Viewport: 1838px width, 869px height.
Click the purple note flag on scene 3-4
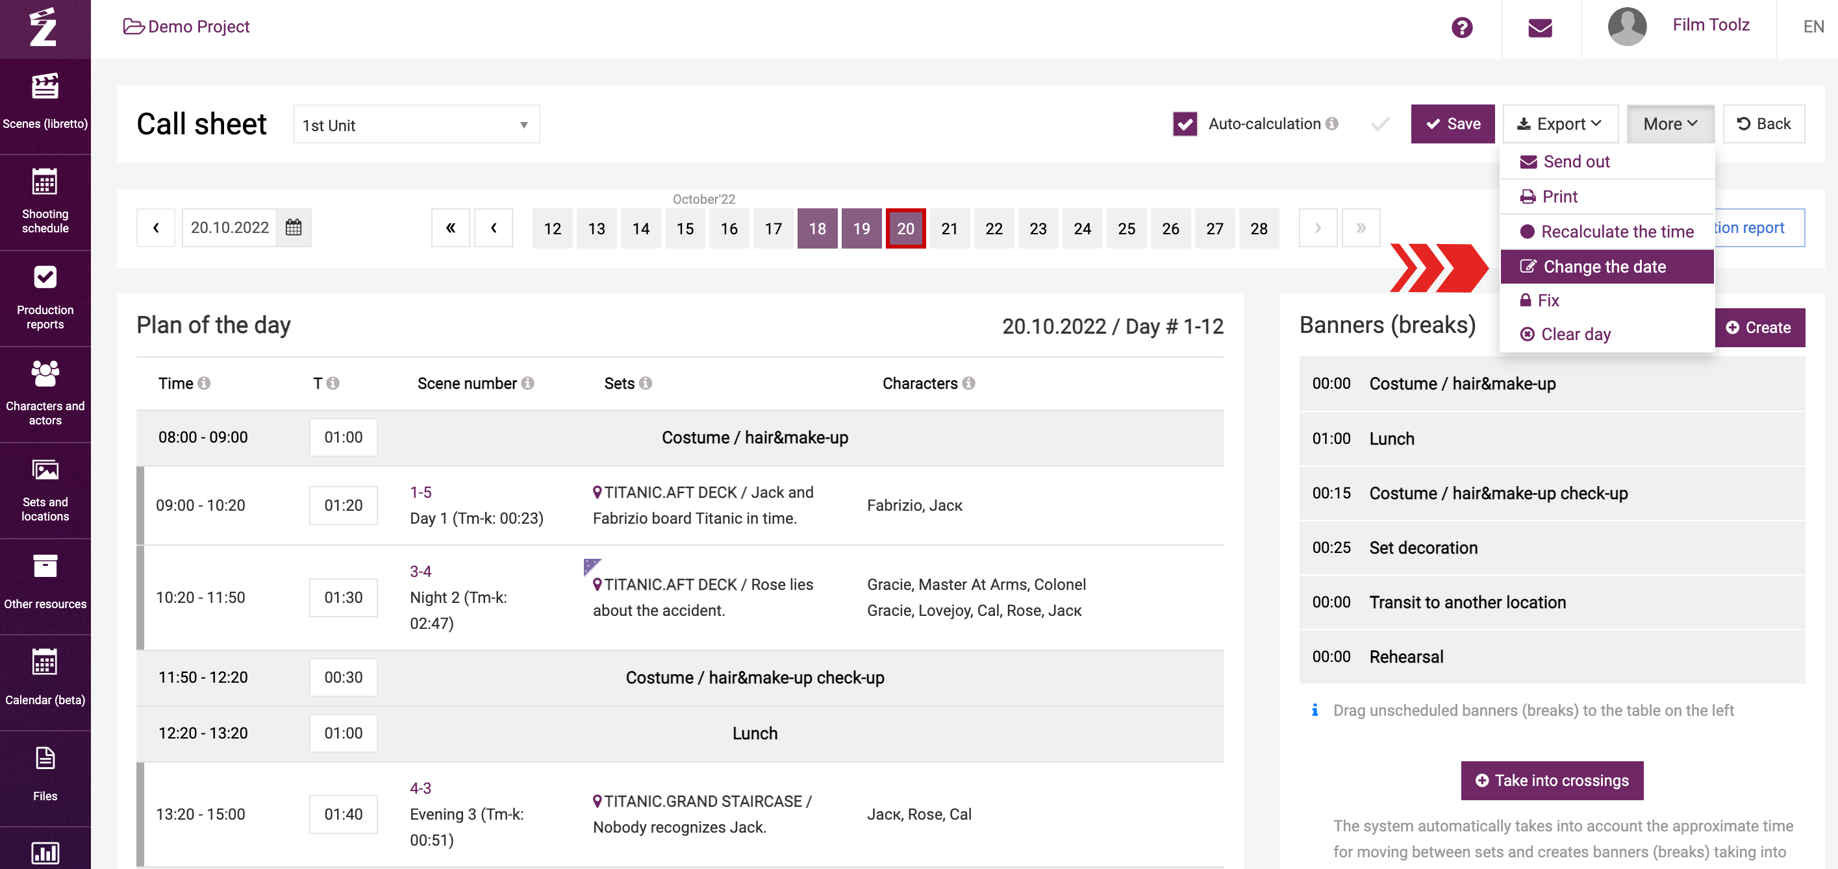(592, 567)
